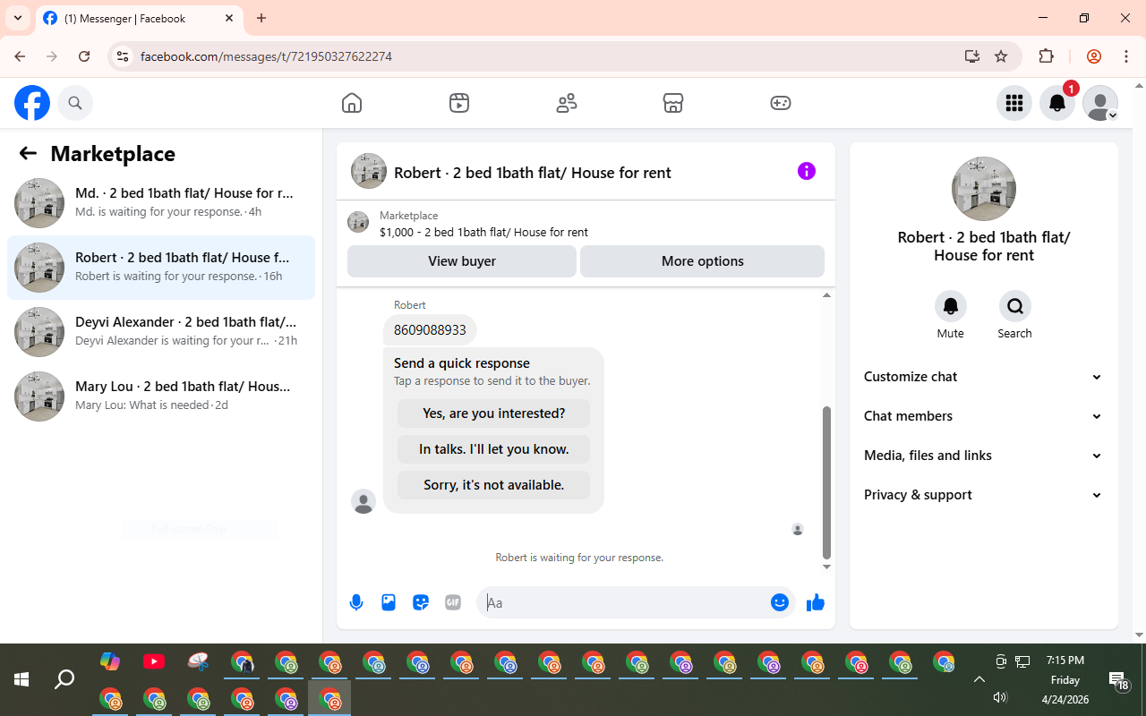Close the Messenger | Facebook browser tab
1146x716 pixels.
229,18
